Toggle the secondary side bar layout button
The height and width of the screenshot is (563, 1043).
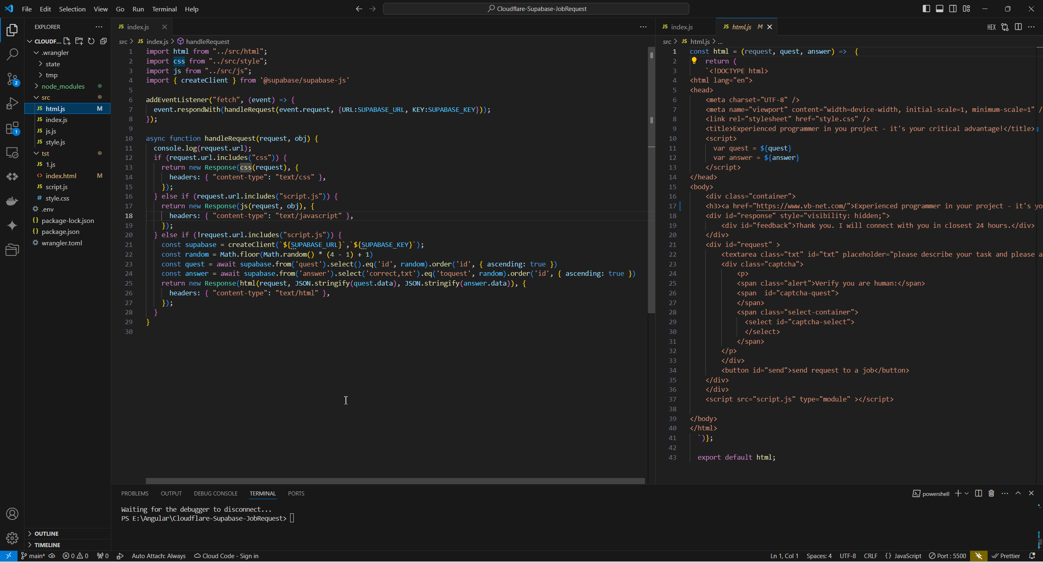pyautogui.click(x=953, y=9)
